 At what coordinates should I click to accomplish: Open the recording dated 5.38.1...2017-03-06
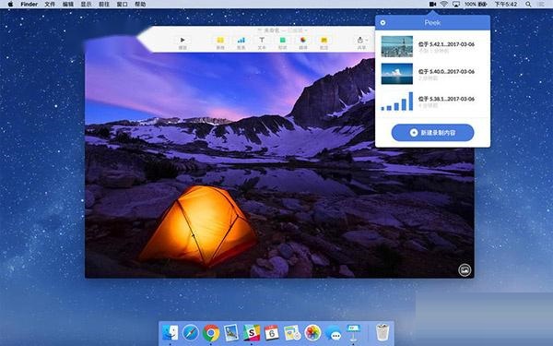(432, 101)
